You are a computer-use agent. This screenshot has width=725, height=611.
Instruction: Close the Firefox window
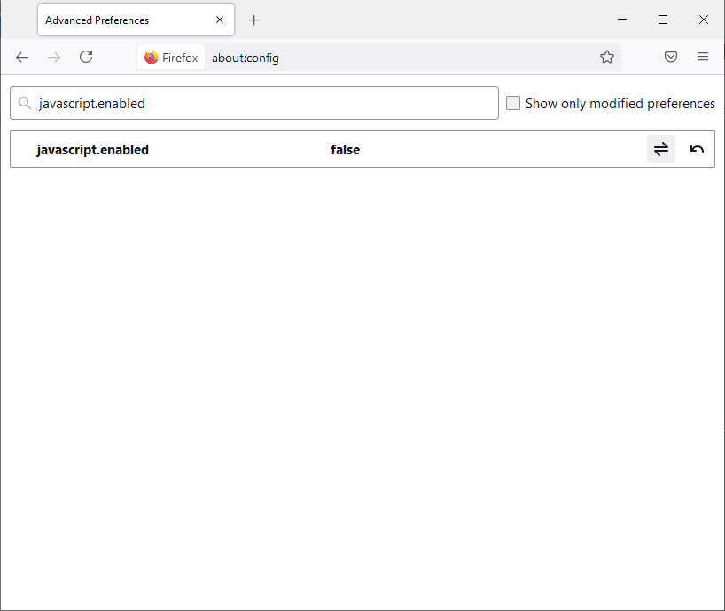tap(703, 20)
